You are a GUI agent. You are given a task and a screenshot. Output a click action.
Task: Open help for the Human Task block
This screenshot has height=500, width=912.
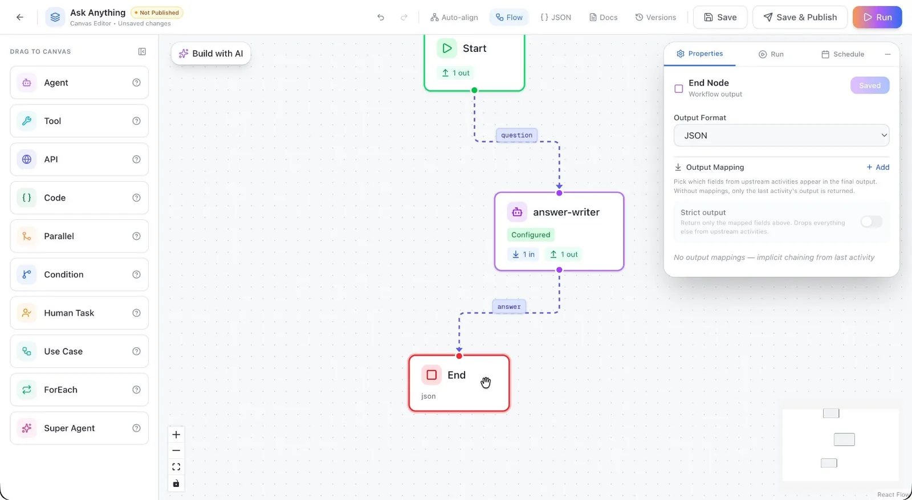pos(136,313)
